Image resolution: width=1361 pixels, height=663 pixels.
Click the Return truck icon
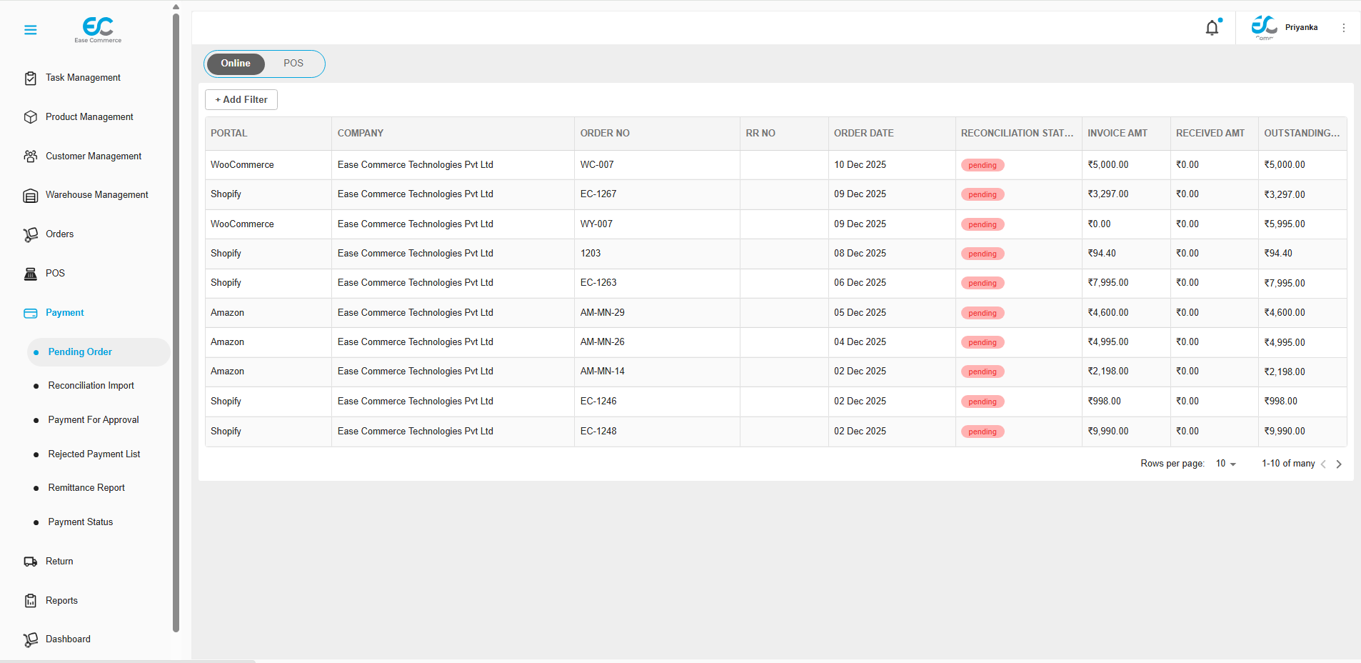click(30, 562)
